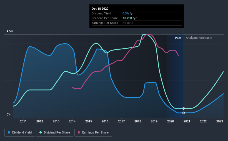Click the 2016 x-axis label
The image size is (228, 141).
tap(105, 121)
